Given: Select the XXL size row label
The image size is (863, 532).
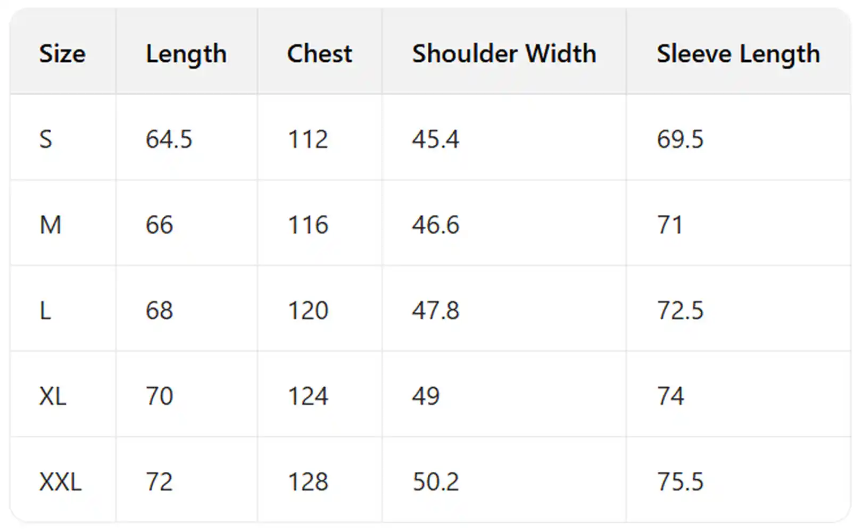Looking at the screenshot, I should coord(60,482).
